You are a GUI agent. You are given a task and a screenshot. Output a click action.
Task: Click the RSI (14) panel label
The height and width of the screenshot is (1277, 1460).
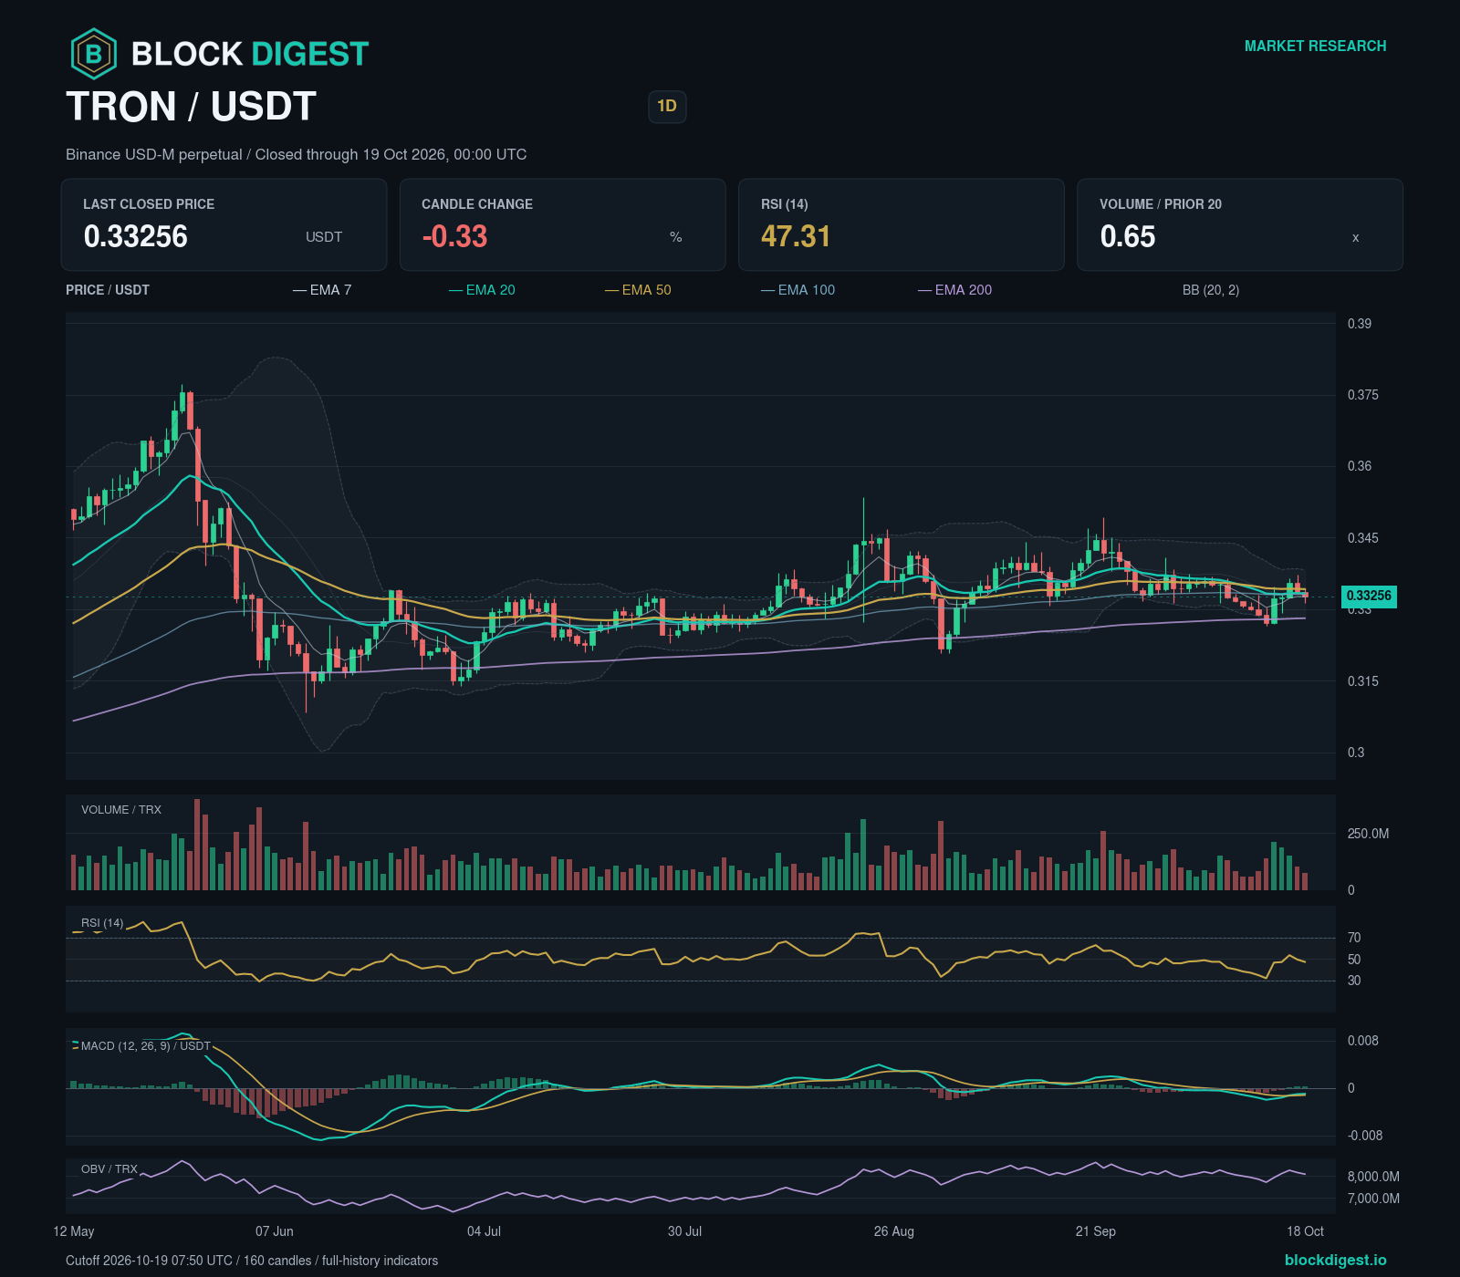click(102, 923)
